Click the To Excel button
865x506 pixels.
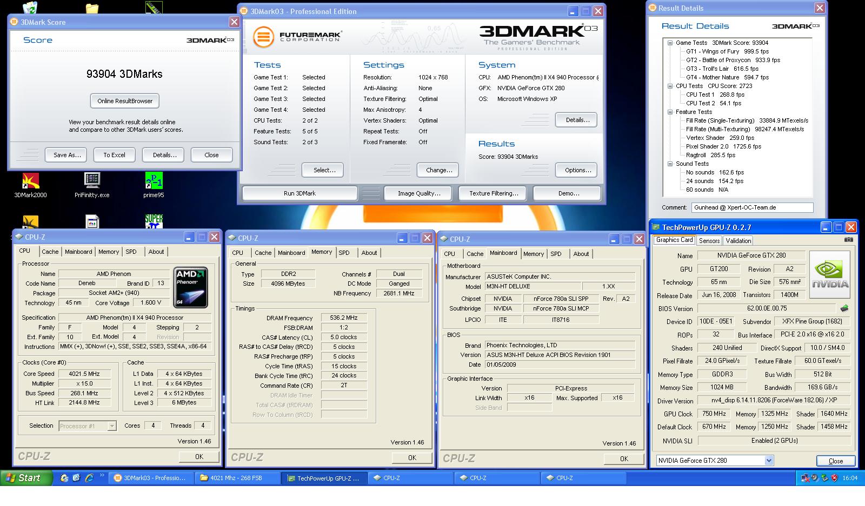tap(115, 155)
